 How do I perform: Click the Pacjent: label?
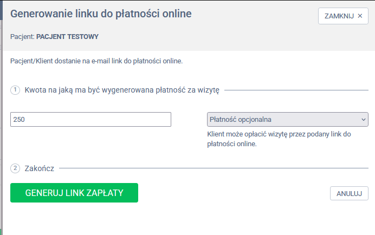pyautogui.click(x=22, y=37)
